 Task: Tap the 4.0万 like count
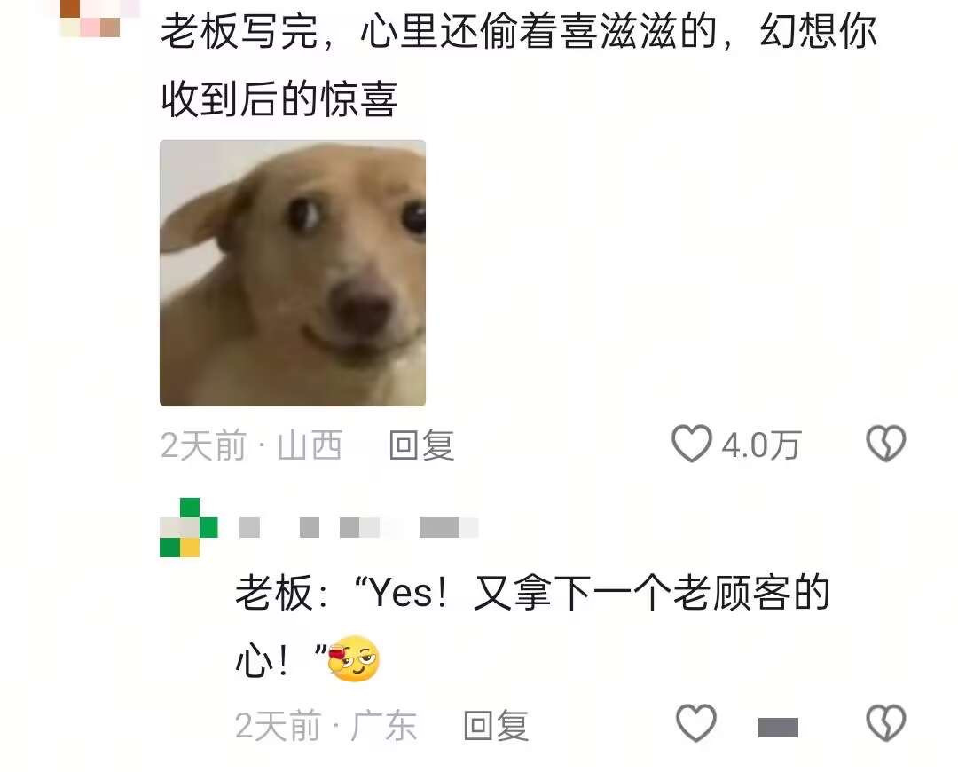[761, 445]
